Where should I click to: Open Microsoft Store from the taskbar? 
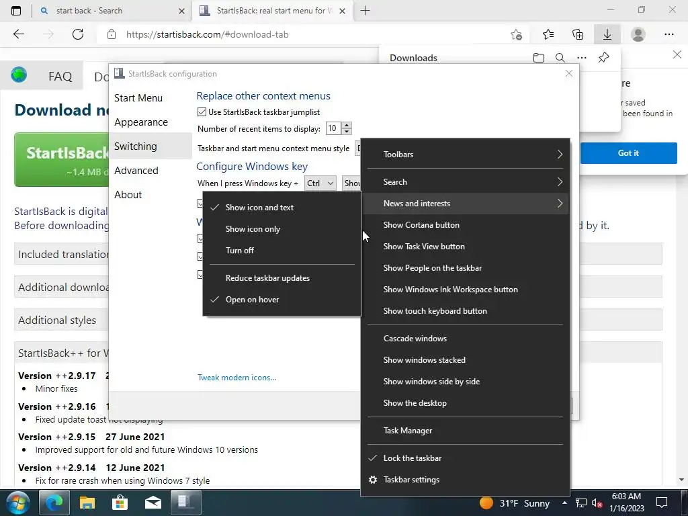coord(120,503)
